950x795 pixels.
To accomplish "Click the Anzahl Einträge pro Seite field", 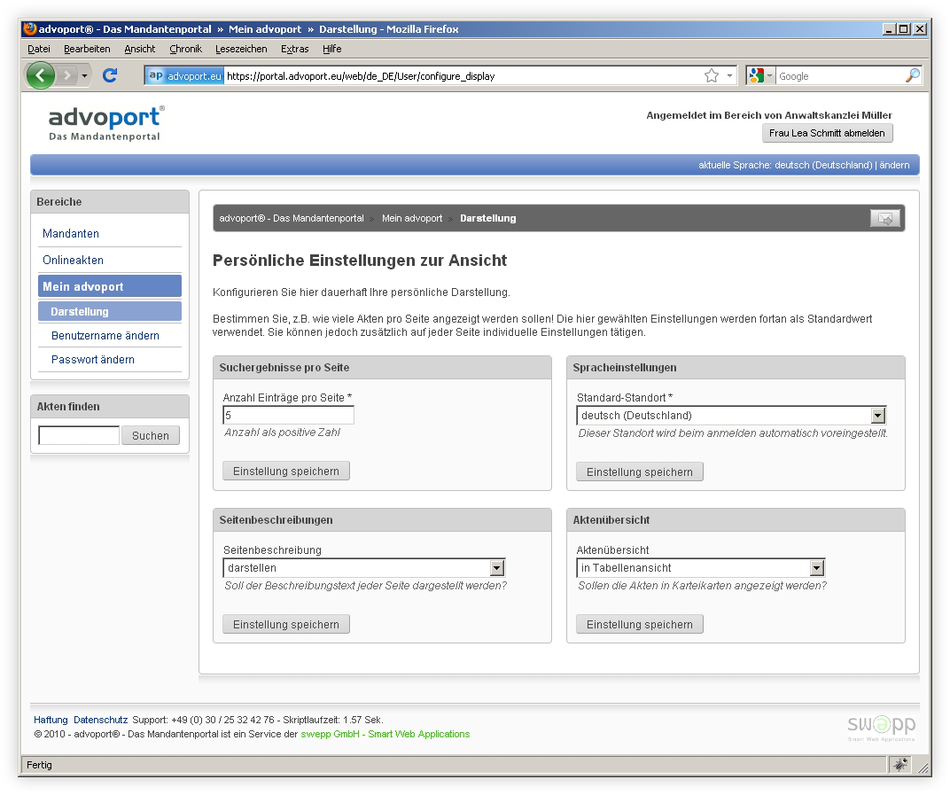I will pyautogui.click(x=288, y=415).
